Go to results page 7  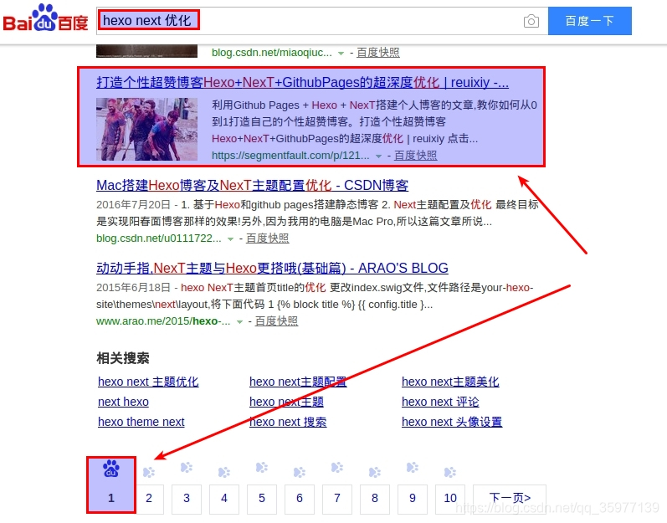tap(337, 500)
